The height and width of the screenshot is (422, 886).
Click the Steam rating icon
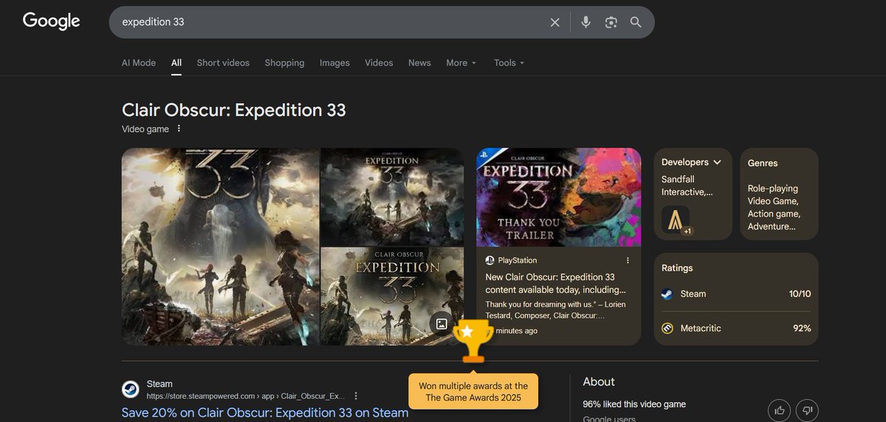[x=667, y=294]
